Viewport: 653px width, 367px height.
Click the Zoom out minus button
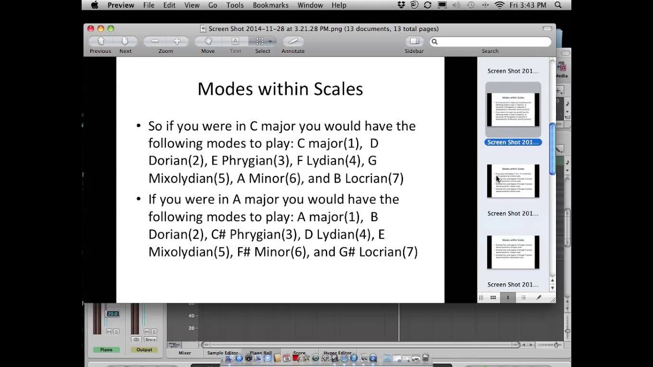click(x=155, y=41)
